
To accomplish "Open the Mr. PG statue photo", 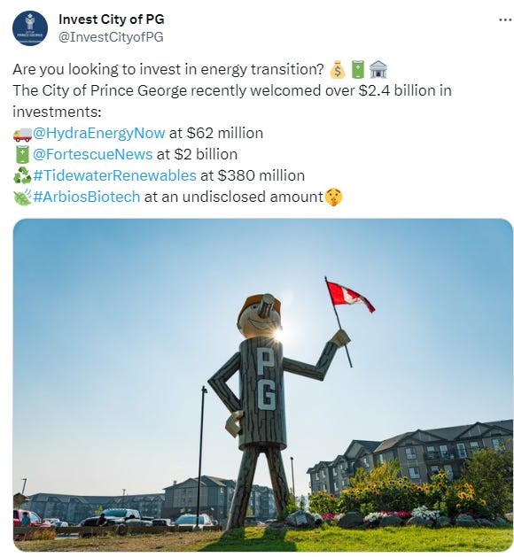I will pyautogui.click(x=262, y=384).
